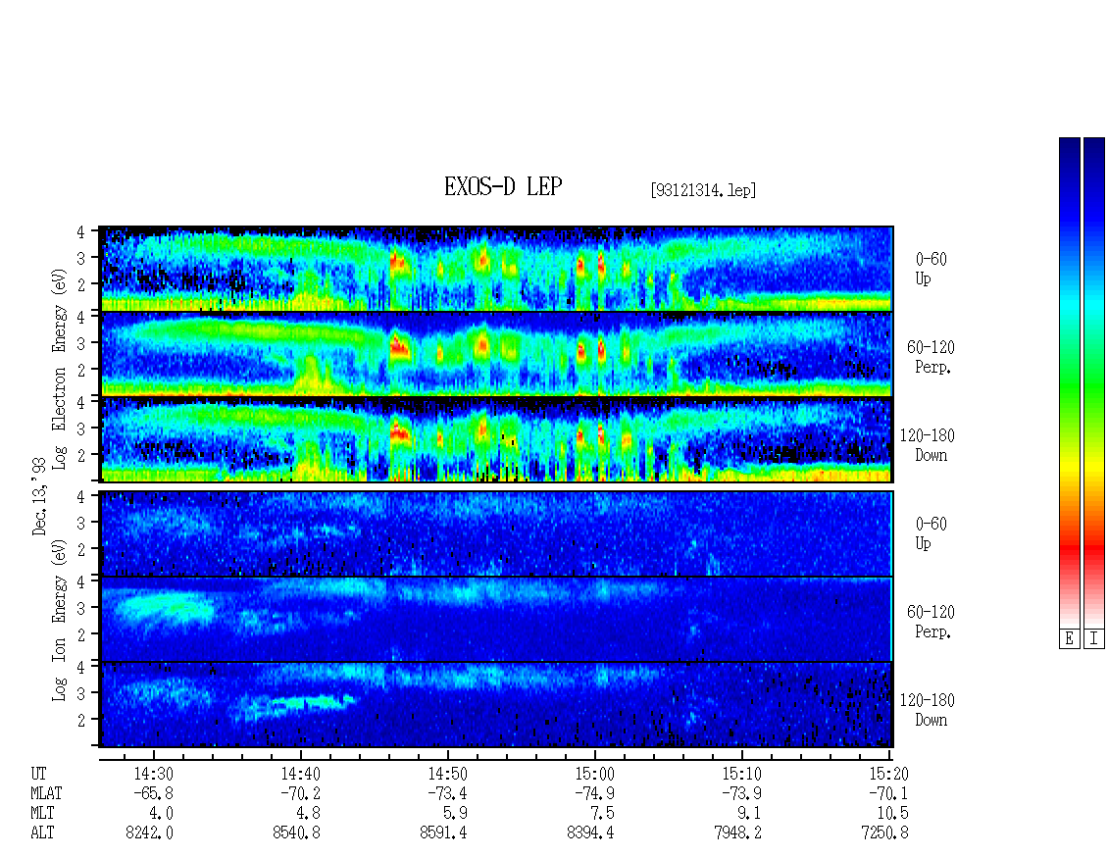Click the 15:20 UT time label
The image size is (1108, 858).
pos(888,774)
